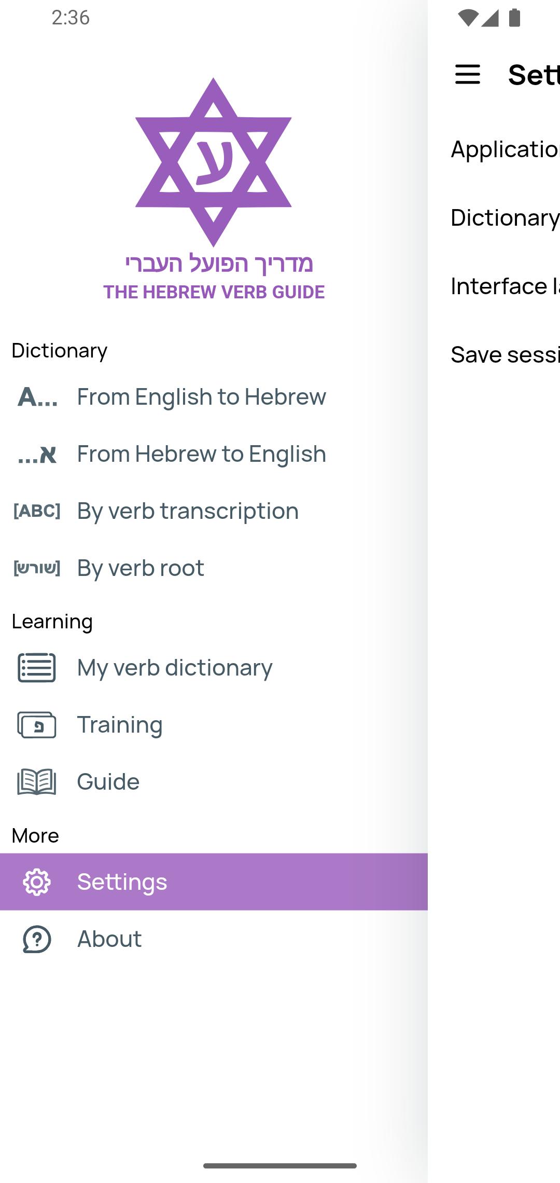Click the Guide open book icon
The width and height of the screenshot is (560, 1183).
[x=37, y=782]
